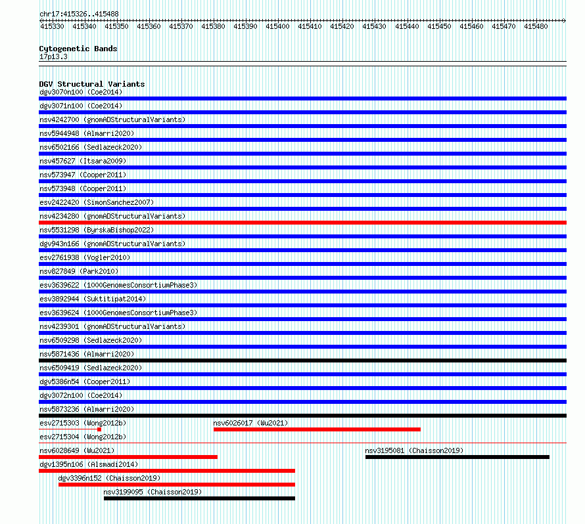Viewport: 585px width, 524px height.
Task: Click esv2715303 (Wong2012b) label
Action: click(83, 423)
